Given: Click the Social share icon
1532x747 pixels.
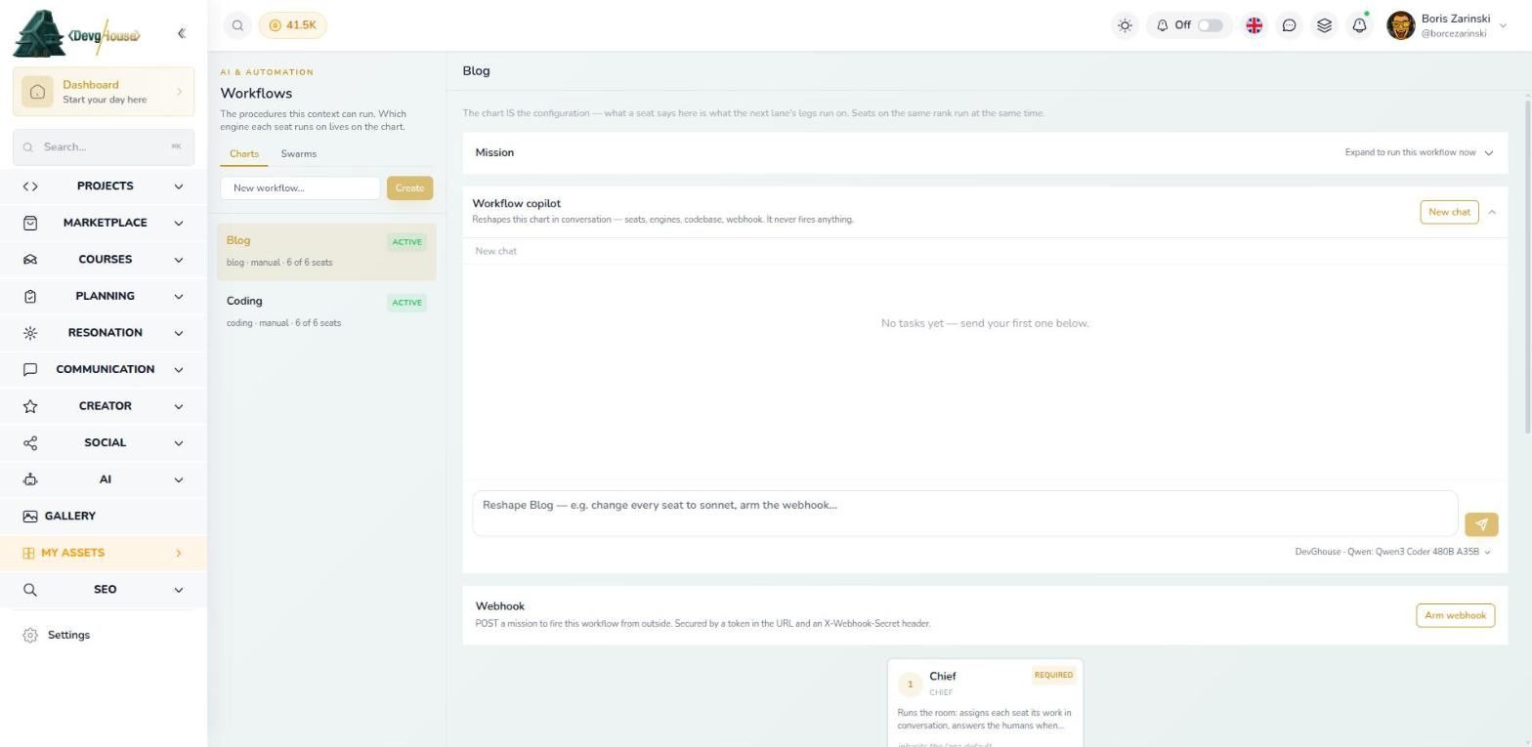Looking at the screenshot, I should 30,443.
